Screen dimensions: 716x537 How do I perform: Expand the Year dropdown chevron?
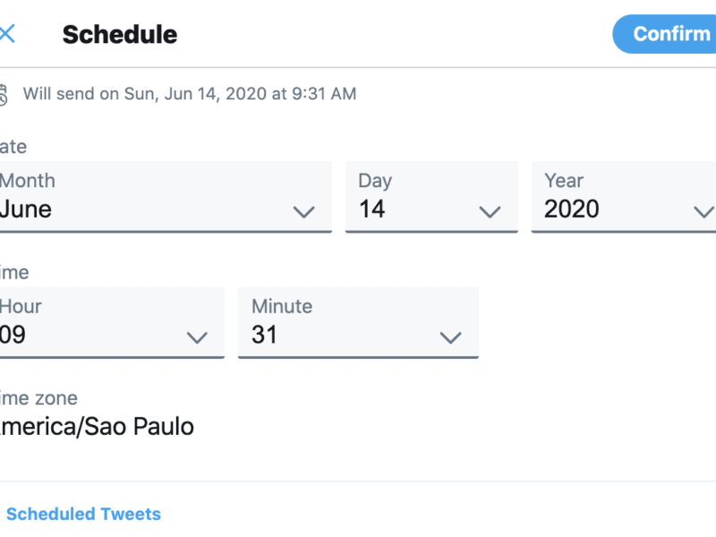[x=704, y=212]
